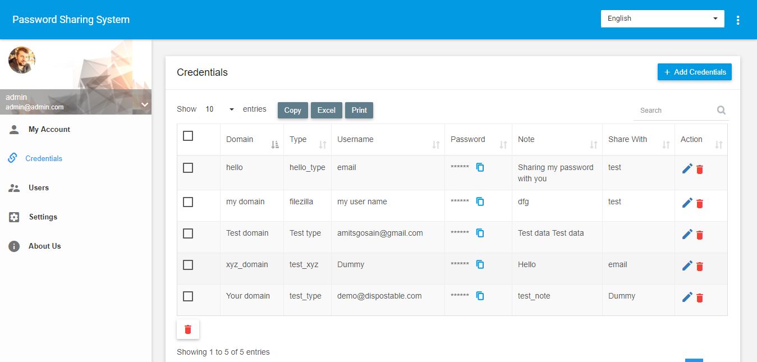Click the About Us info icon
The image size is (757, 362).
pos(14,246)
